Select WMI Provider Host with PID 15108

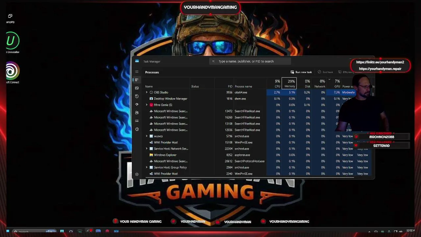tap(166, 142)
